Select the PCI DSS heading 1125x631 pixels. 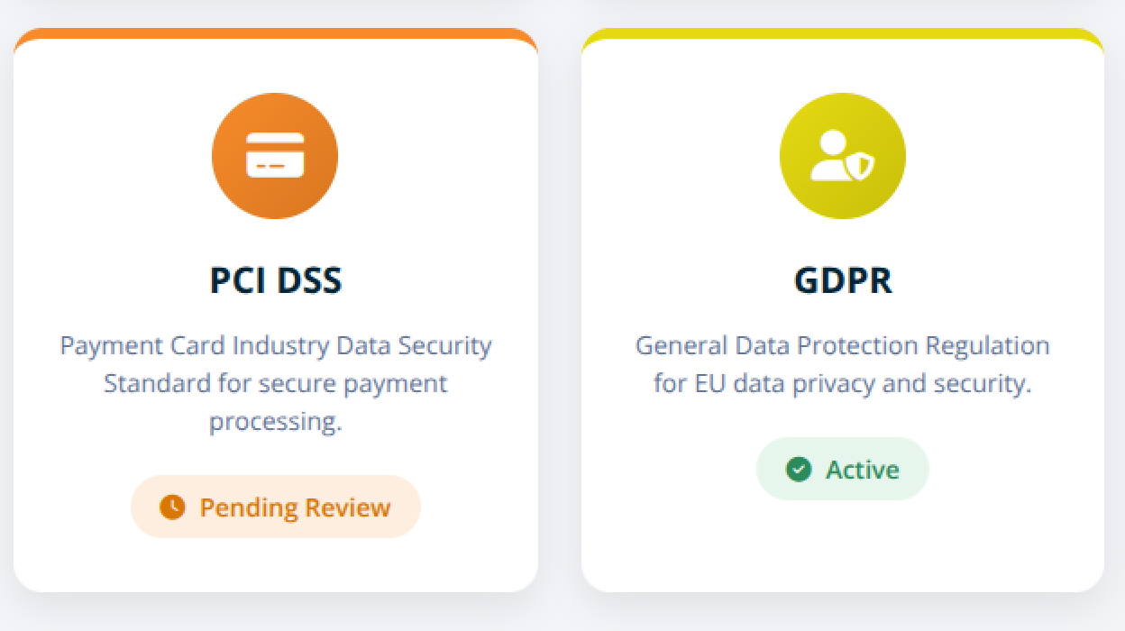pos(276,280)
